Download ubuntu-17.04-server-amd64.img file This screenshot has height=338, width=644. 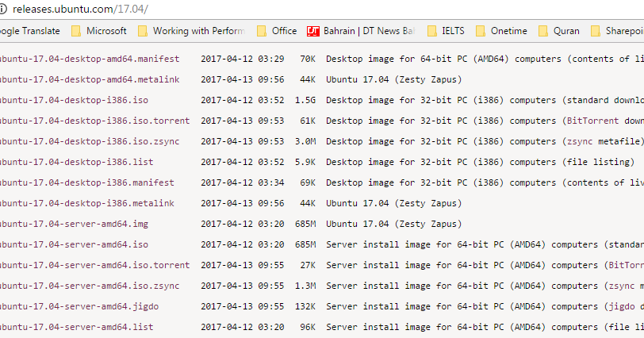click(x=74, y=224)
